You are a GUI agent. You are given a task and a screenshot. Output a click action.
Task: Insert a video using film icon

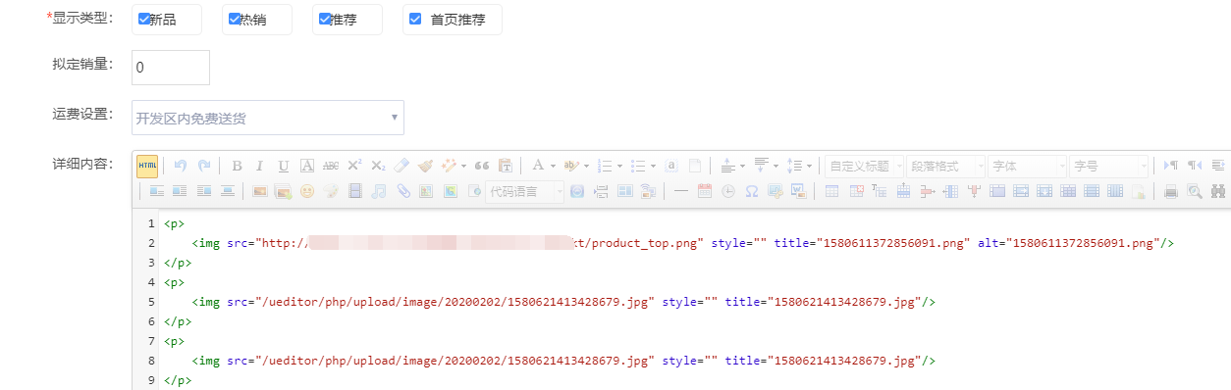(x=355, y=191)
